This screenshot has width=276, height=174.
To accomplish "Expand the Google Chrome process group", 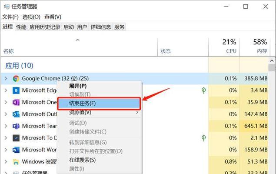I will (x=6, y=79).
